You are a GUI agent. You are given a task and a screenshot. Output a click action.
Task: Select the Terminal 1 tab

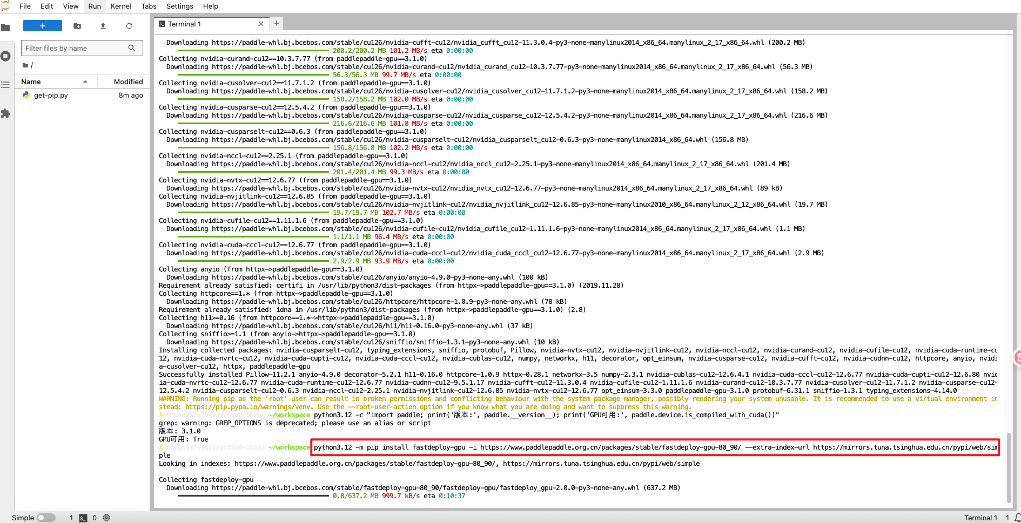coord(211,24)
